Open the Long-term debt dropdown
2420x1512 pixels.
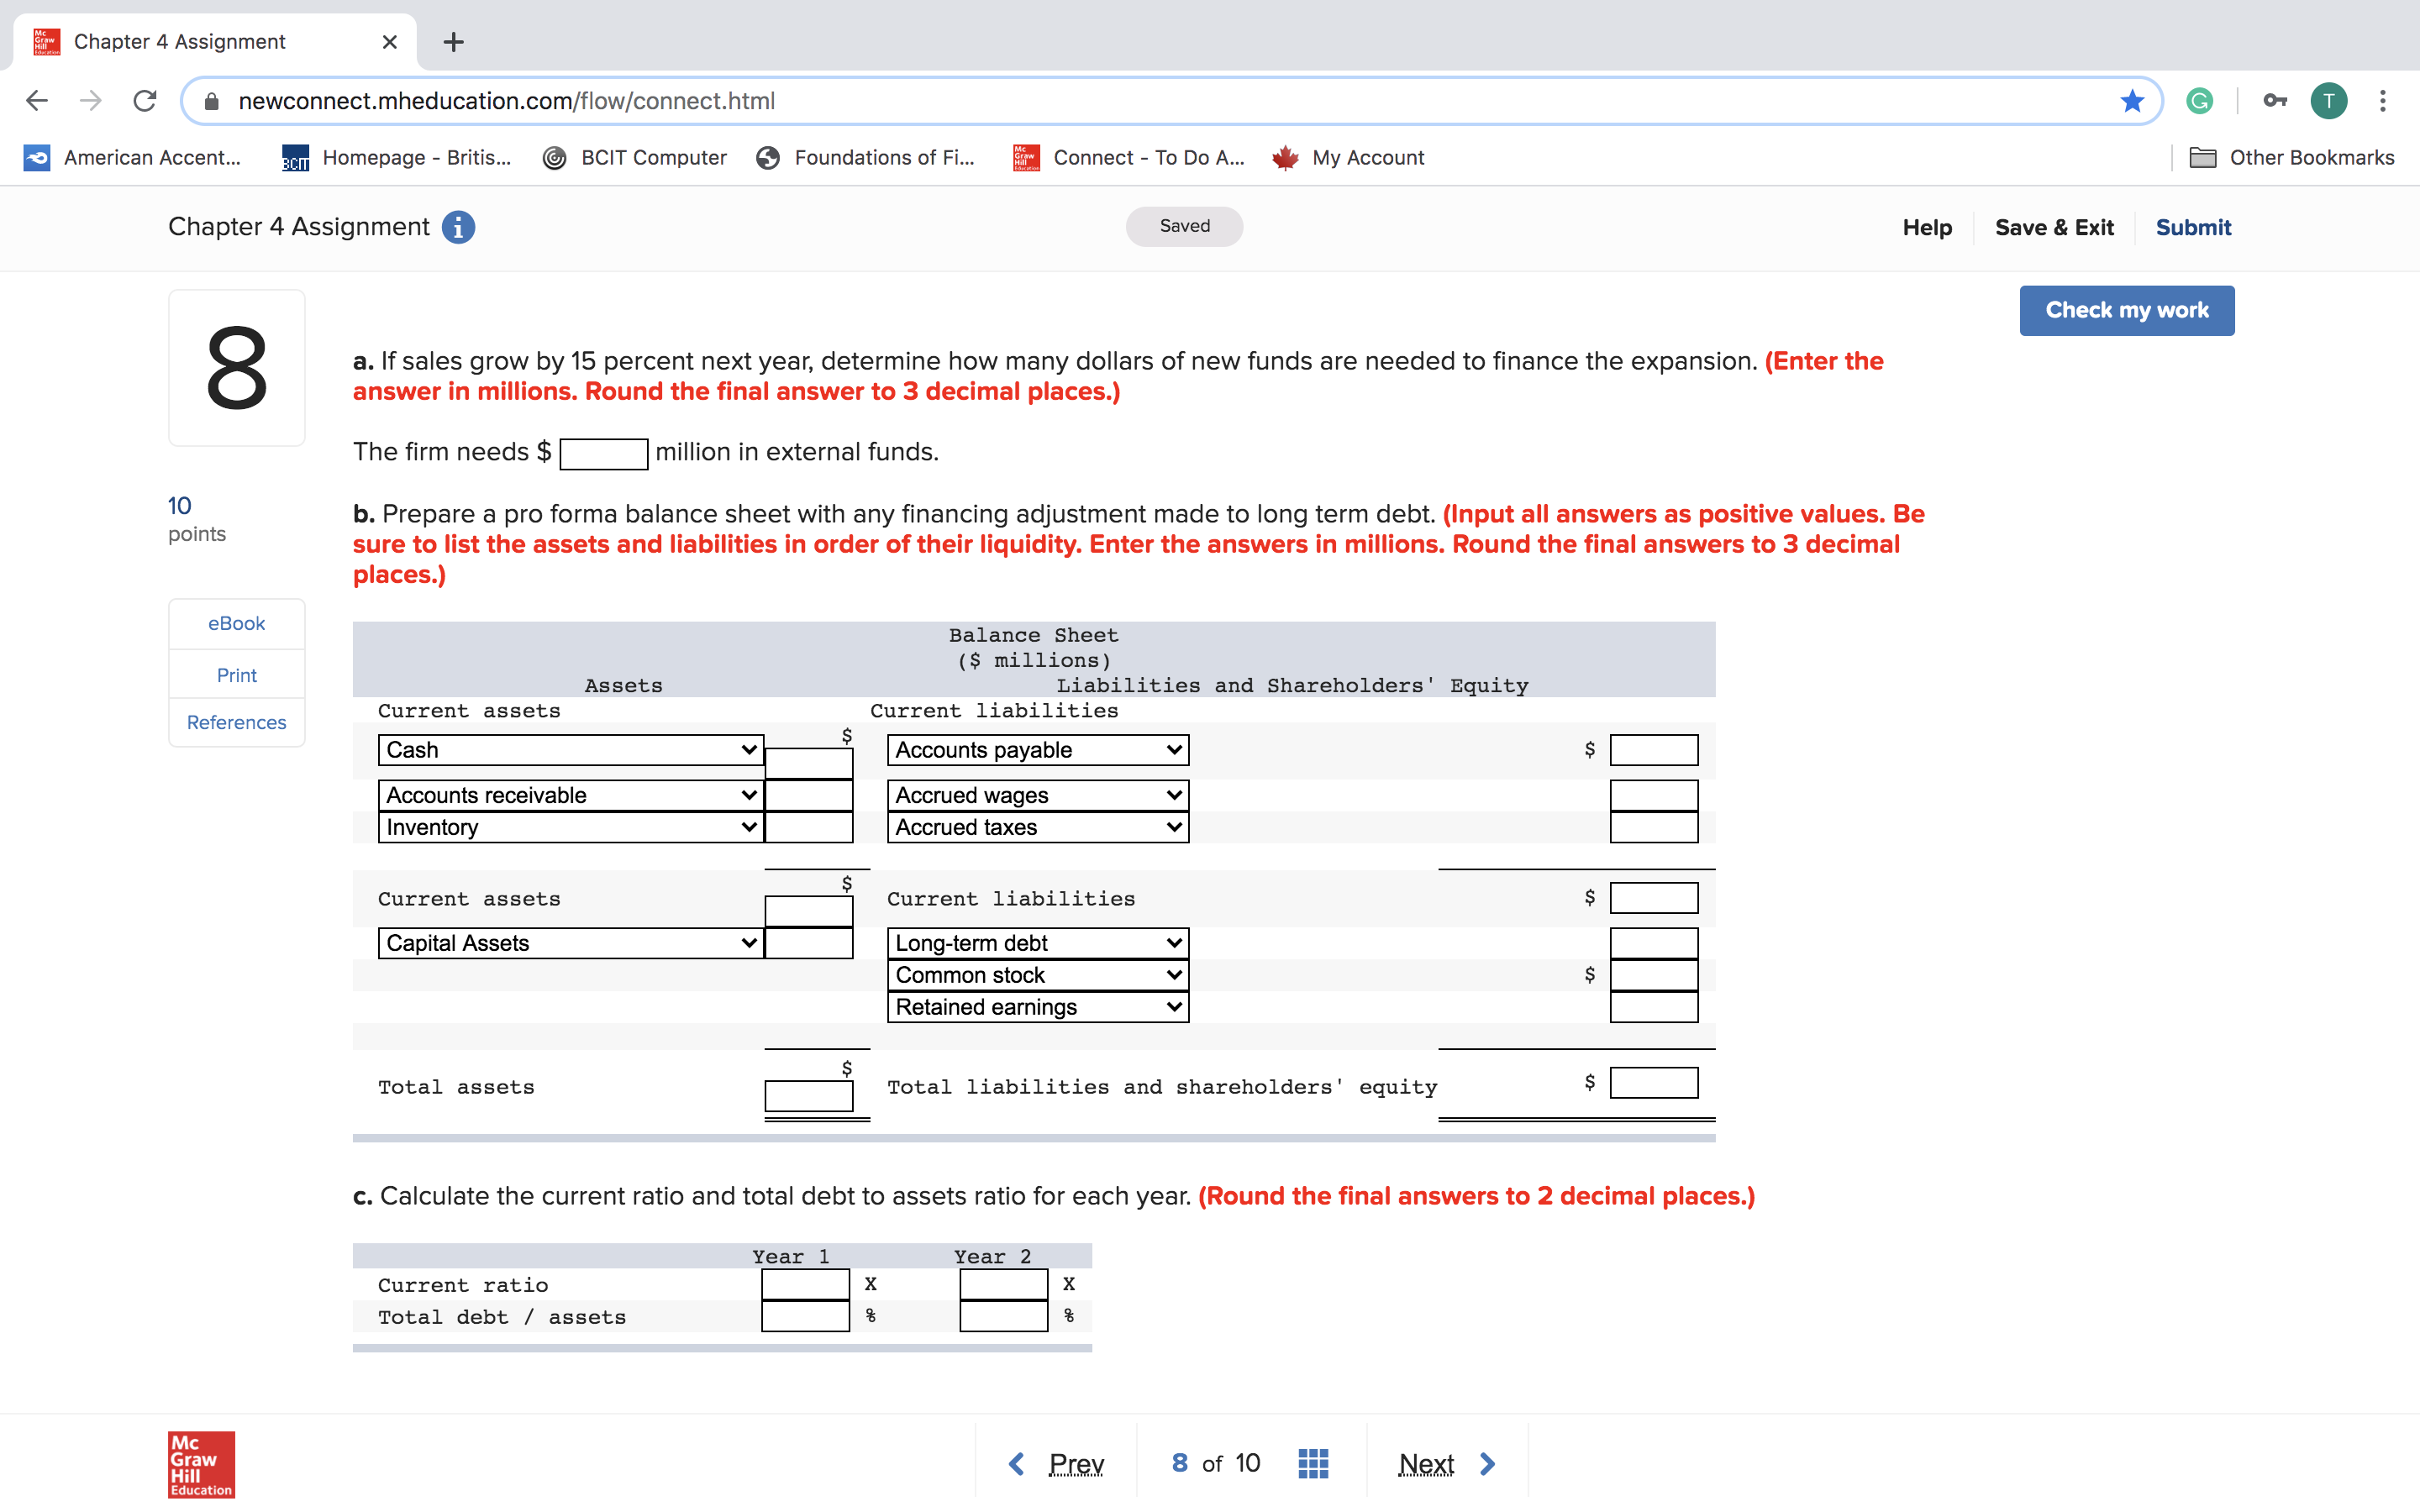[1037, 943]
